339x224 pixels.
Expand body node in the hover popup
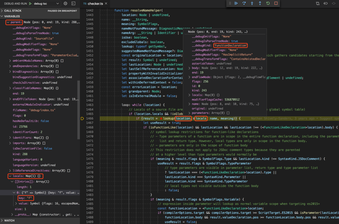(x=189, y=68)
